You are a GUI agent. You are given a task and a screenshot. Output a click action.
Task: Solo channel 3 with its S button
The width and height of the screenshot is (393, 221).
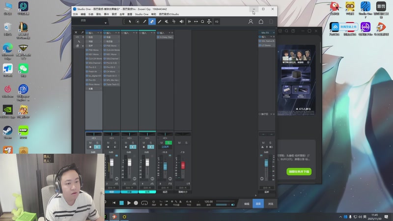click(133, 143)
